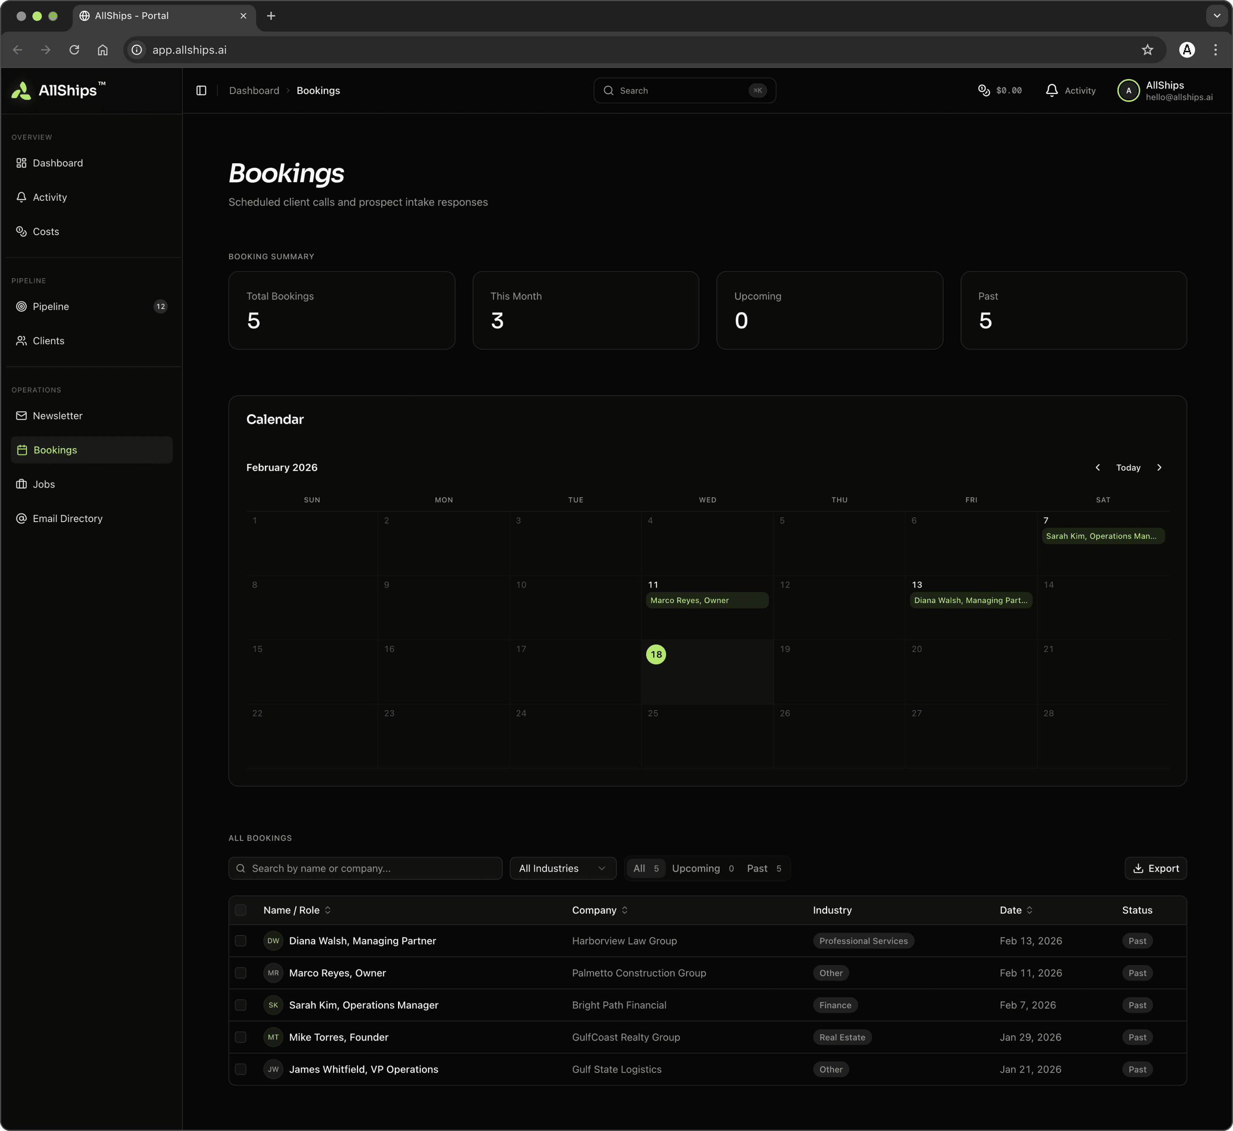Screen dimensions: 1233x1131
Task: Go to next month arrow in calendar
Action: tap(1159, 467)
